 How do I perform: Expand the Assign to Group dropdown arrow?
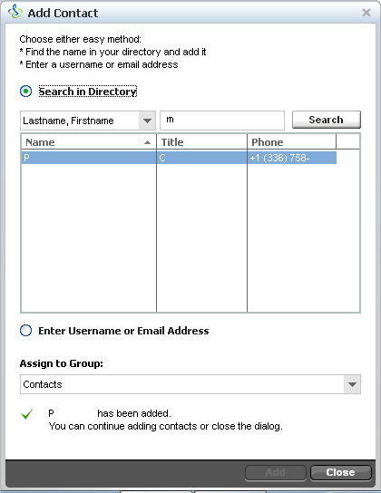352,384
